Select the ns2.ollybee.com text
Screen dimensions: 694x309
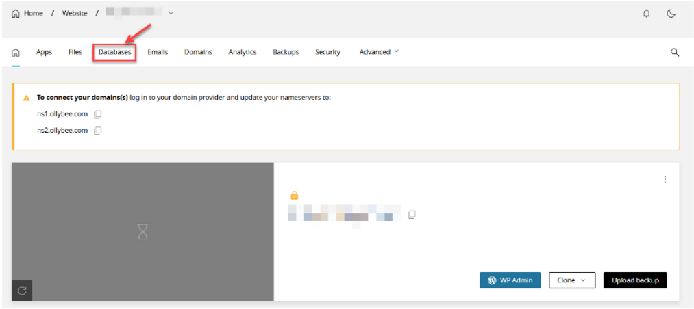pyautogui.click(x=62, y=130)
